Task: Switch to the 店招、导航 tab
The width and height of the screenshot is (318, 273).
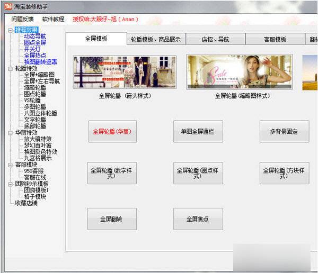Action: coord(215,40)
